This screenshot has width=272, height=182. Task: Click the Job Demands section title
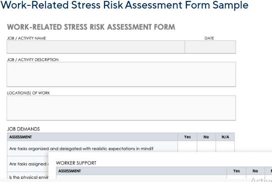(23, 129)
